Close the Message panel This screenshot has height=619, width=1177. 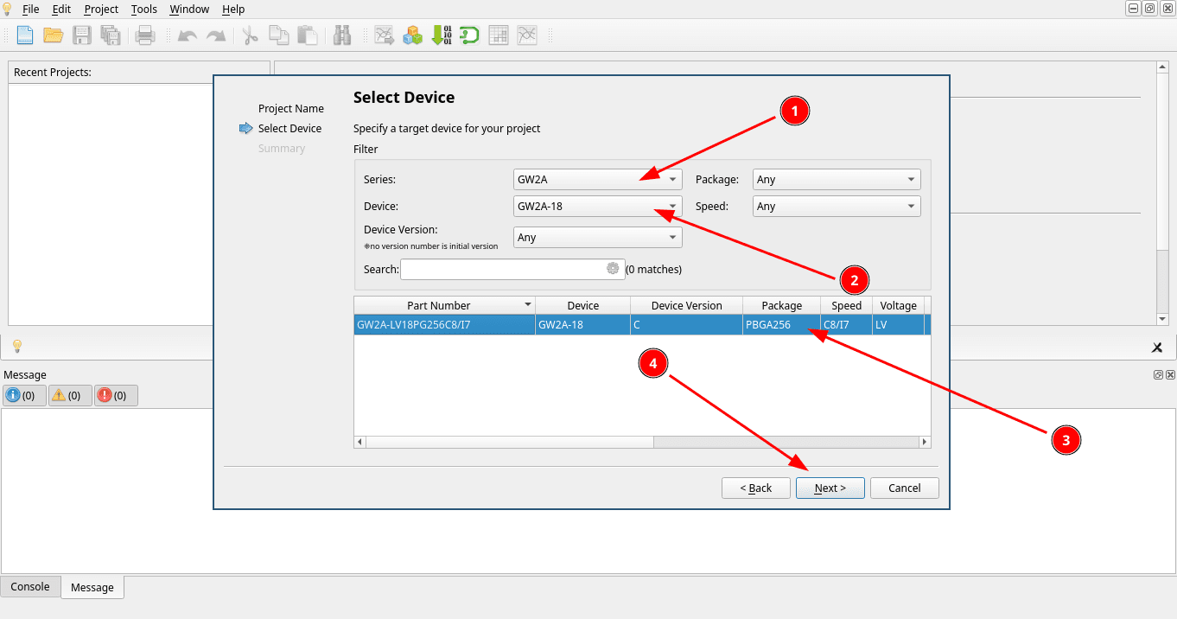pos(1170,374)
